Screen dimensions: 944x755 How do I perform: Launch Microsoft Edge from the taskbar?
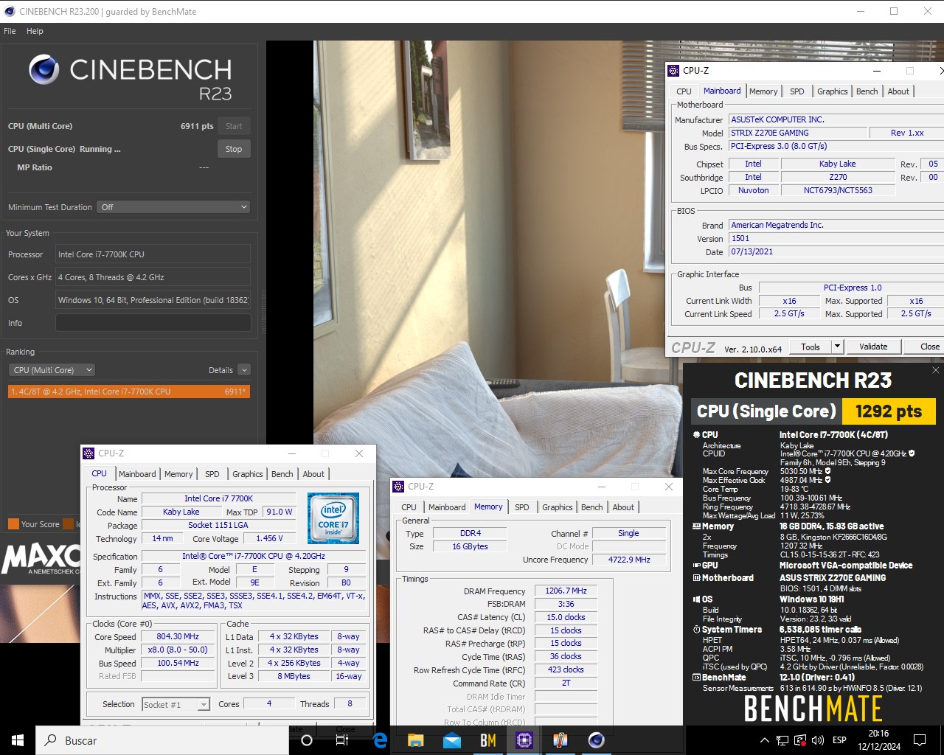click(x=380, y=740)
